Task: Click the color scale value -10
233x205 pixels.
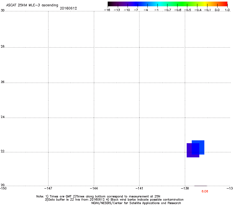Action: pyautogui.click(x=127, y=10)
